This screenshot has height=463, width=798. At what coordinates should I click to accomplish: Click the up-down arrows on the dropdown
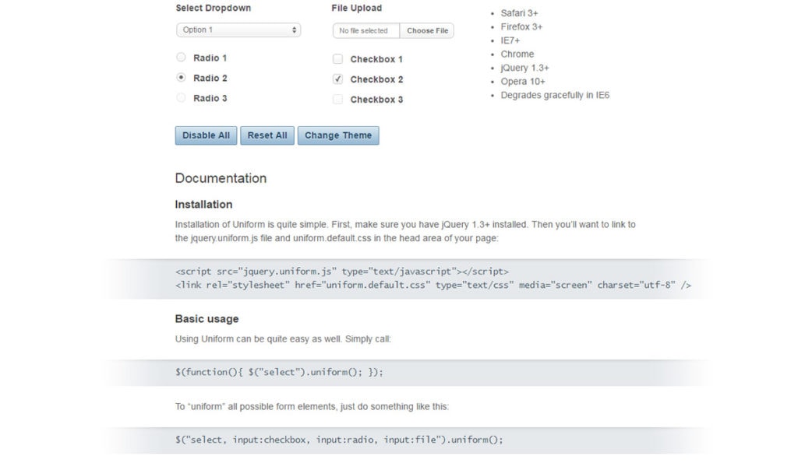point(295,30)
